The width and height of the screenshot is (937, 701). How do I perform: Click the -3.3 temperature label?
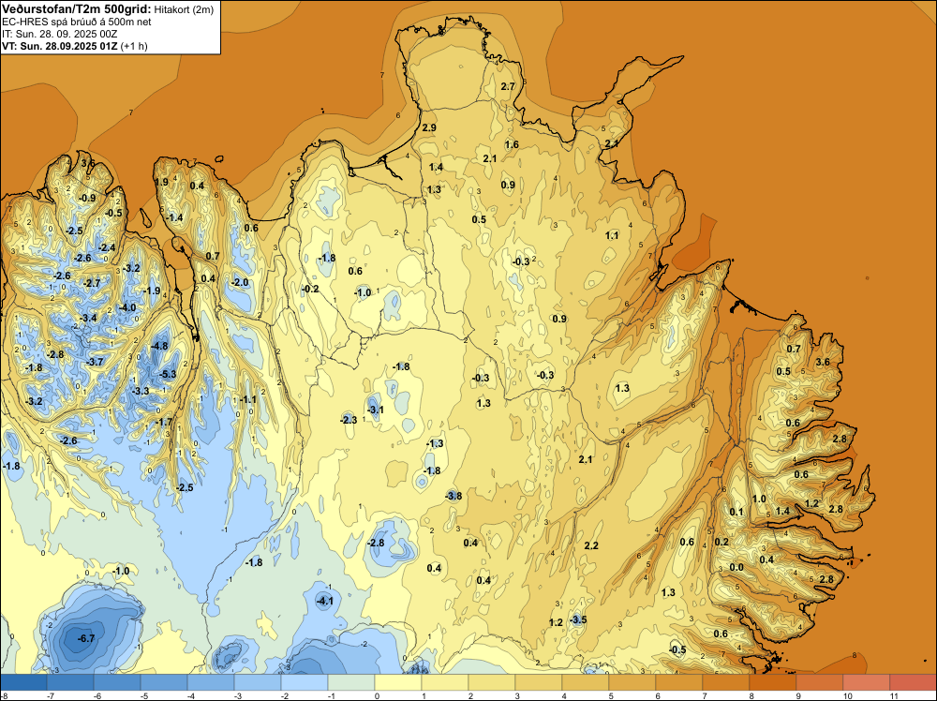[x=141, y=391]
